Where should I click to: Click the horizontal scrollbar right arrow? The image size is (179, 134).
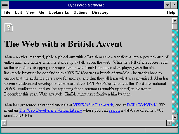tap(169, 123)
